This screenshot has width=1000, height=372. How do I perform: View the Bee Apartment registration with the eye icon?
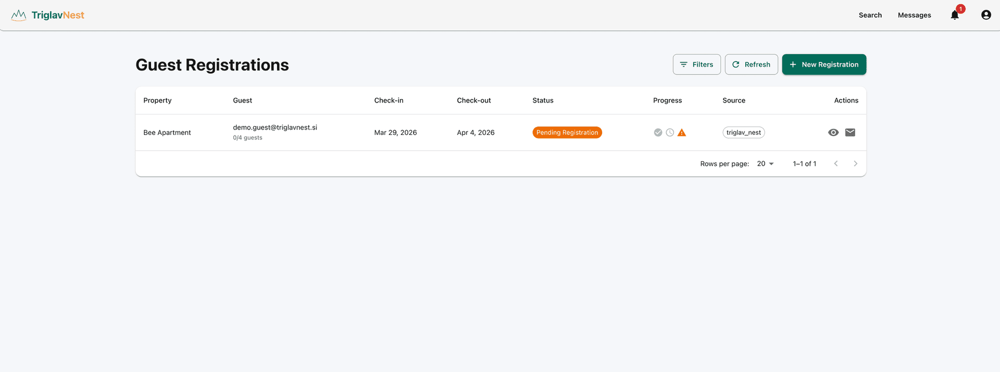833,132
